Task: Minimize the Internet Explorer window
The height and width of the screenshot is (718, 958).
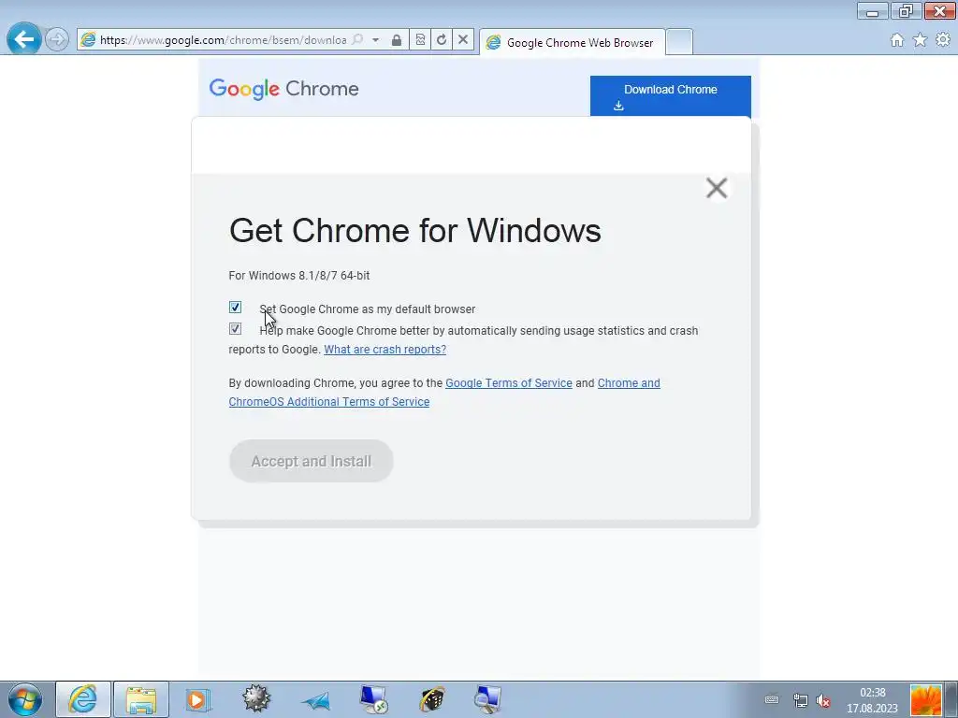Action: pos(873,11)
